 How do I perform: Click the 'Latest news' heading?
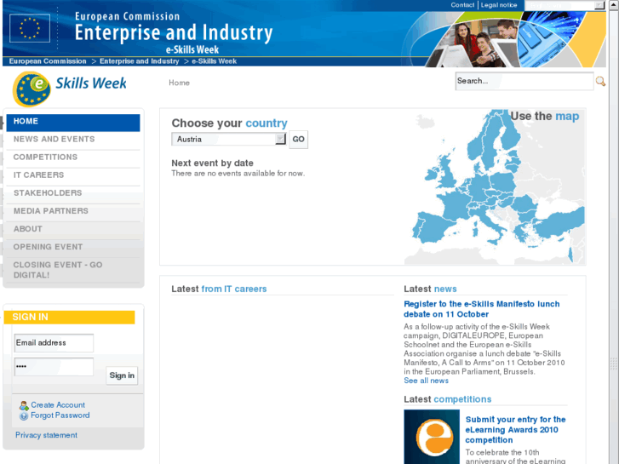pyautogui.click(x=430, y=289)
